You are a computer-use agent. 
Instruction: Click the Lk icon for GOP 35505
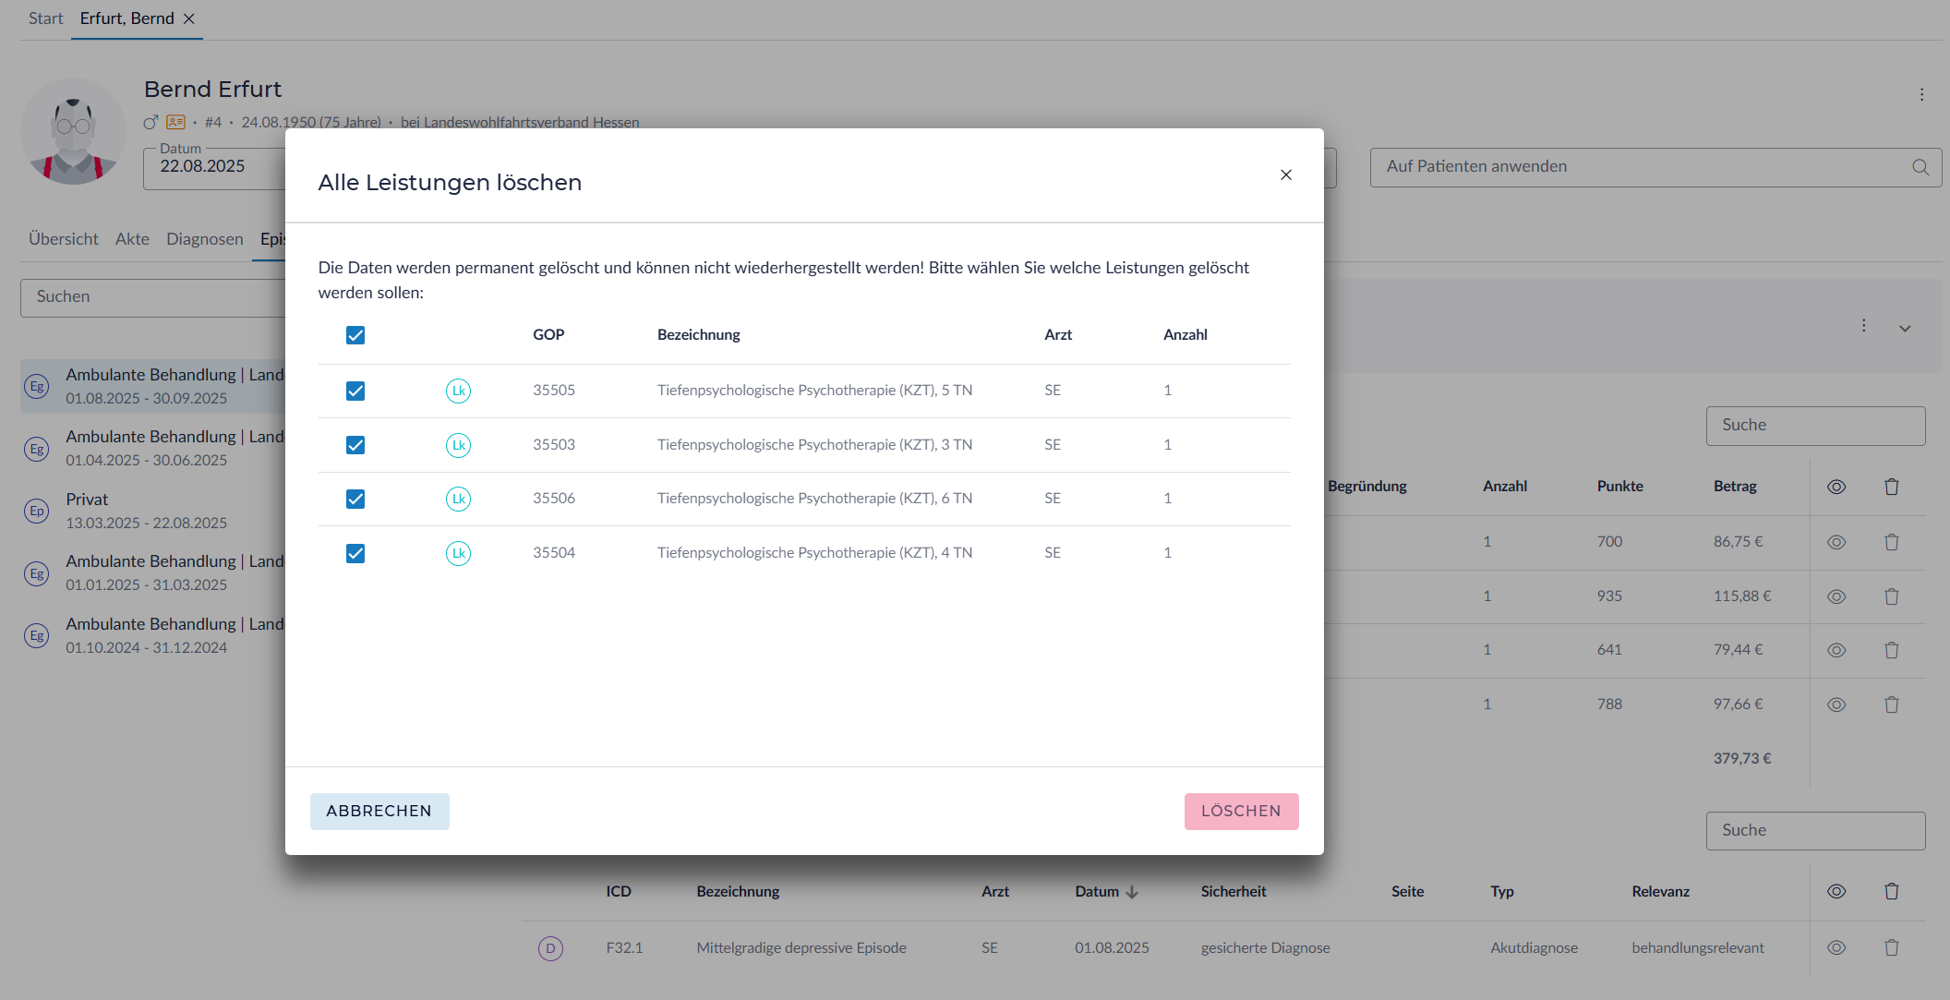click(x=458, y=391)
